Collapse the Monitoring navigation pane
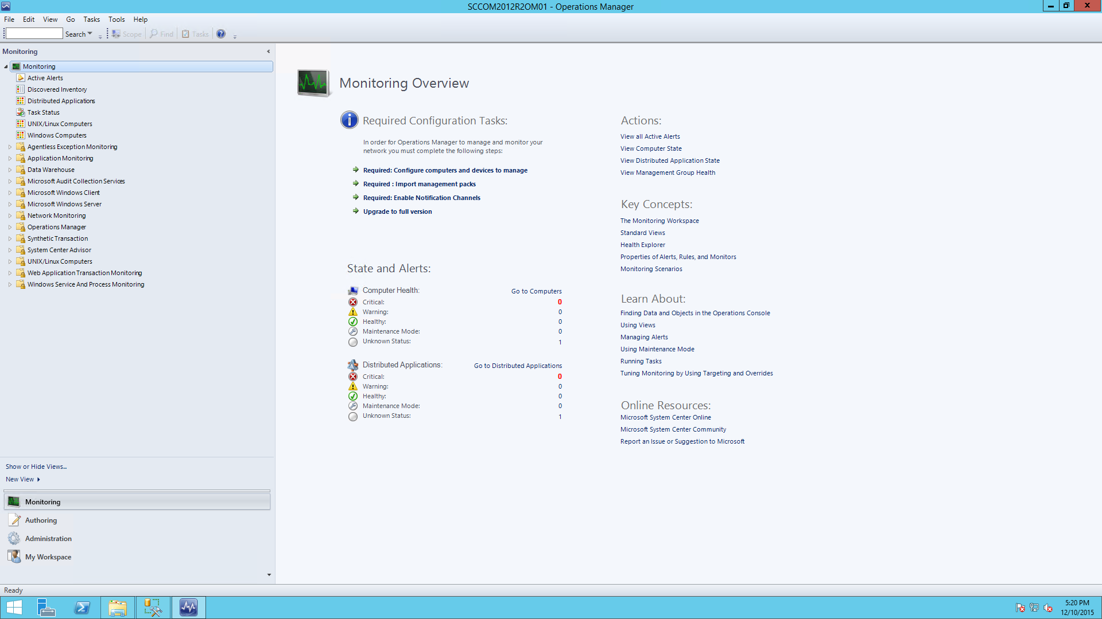 (x=268, y=51)
